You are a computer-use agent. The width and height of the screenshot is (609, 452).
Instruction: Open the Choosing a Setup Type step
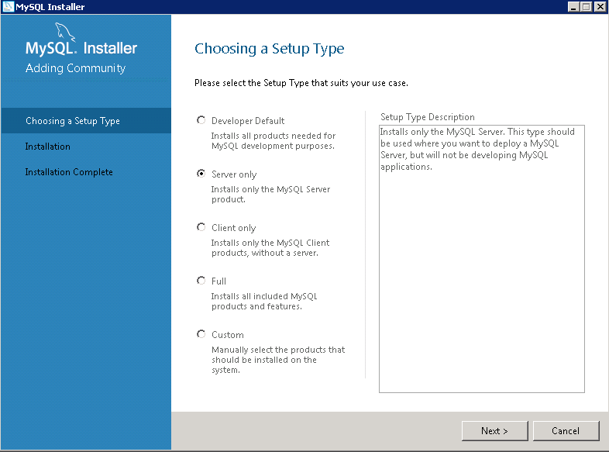point(86,121)
